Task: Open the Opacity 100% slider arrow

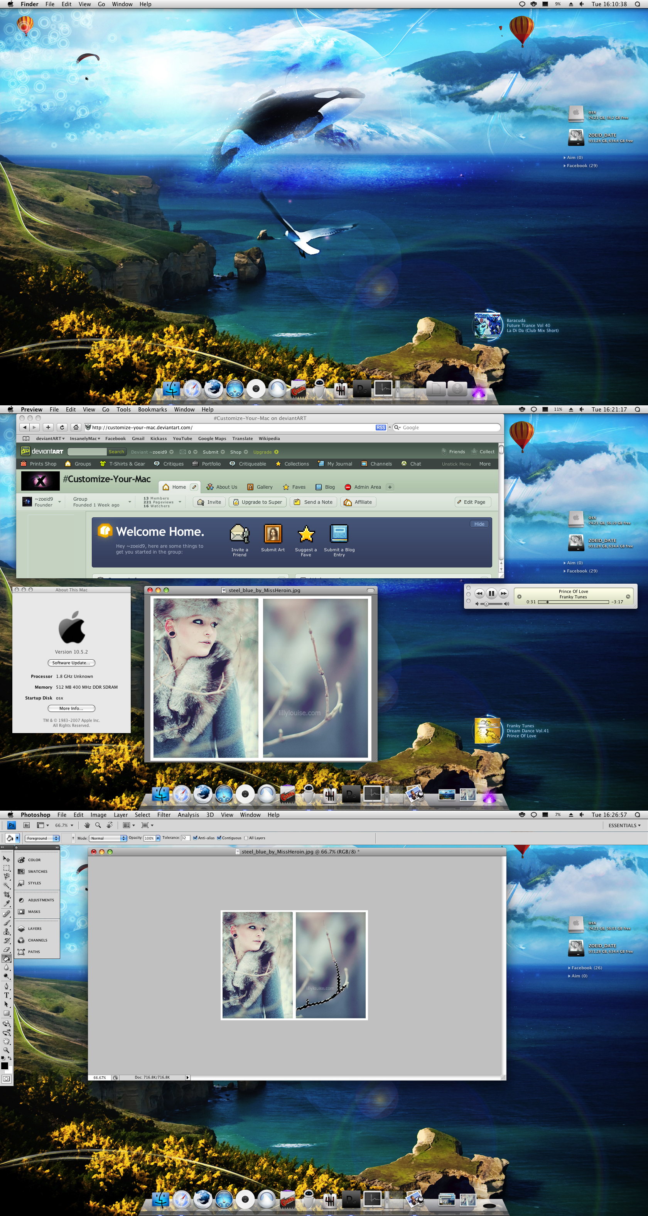Action: click(158, 838)
